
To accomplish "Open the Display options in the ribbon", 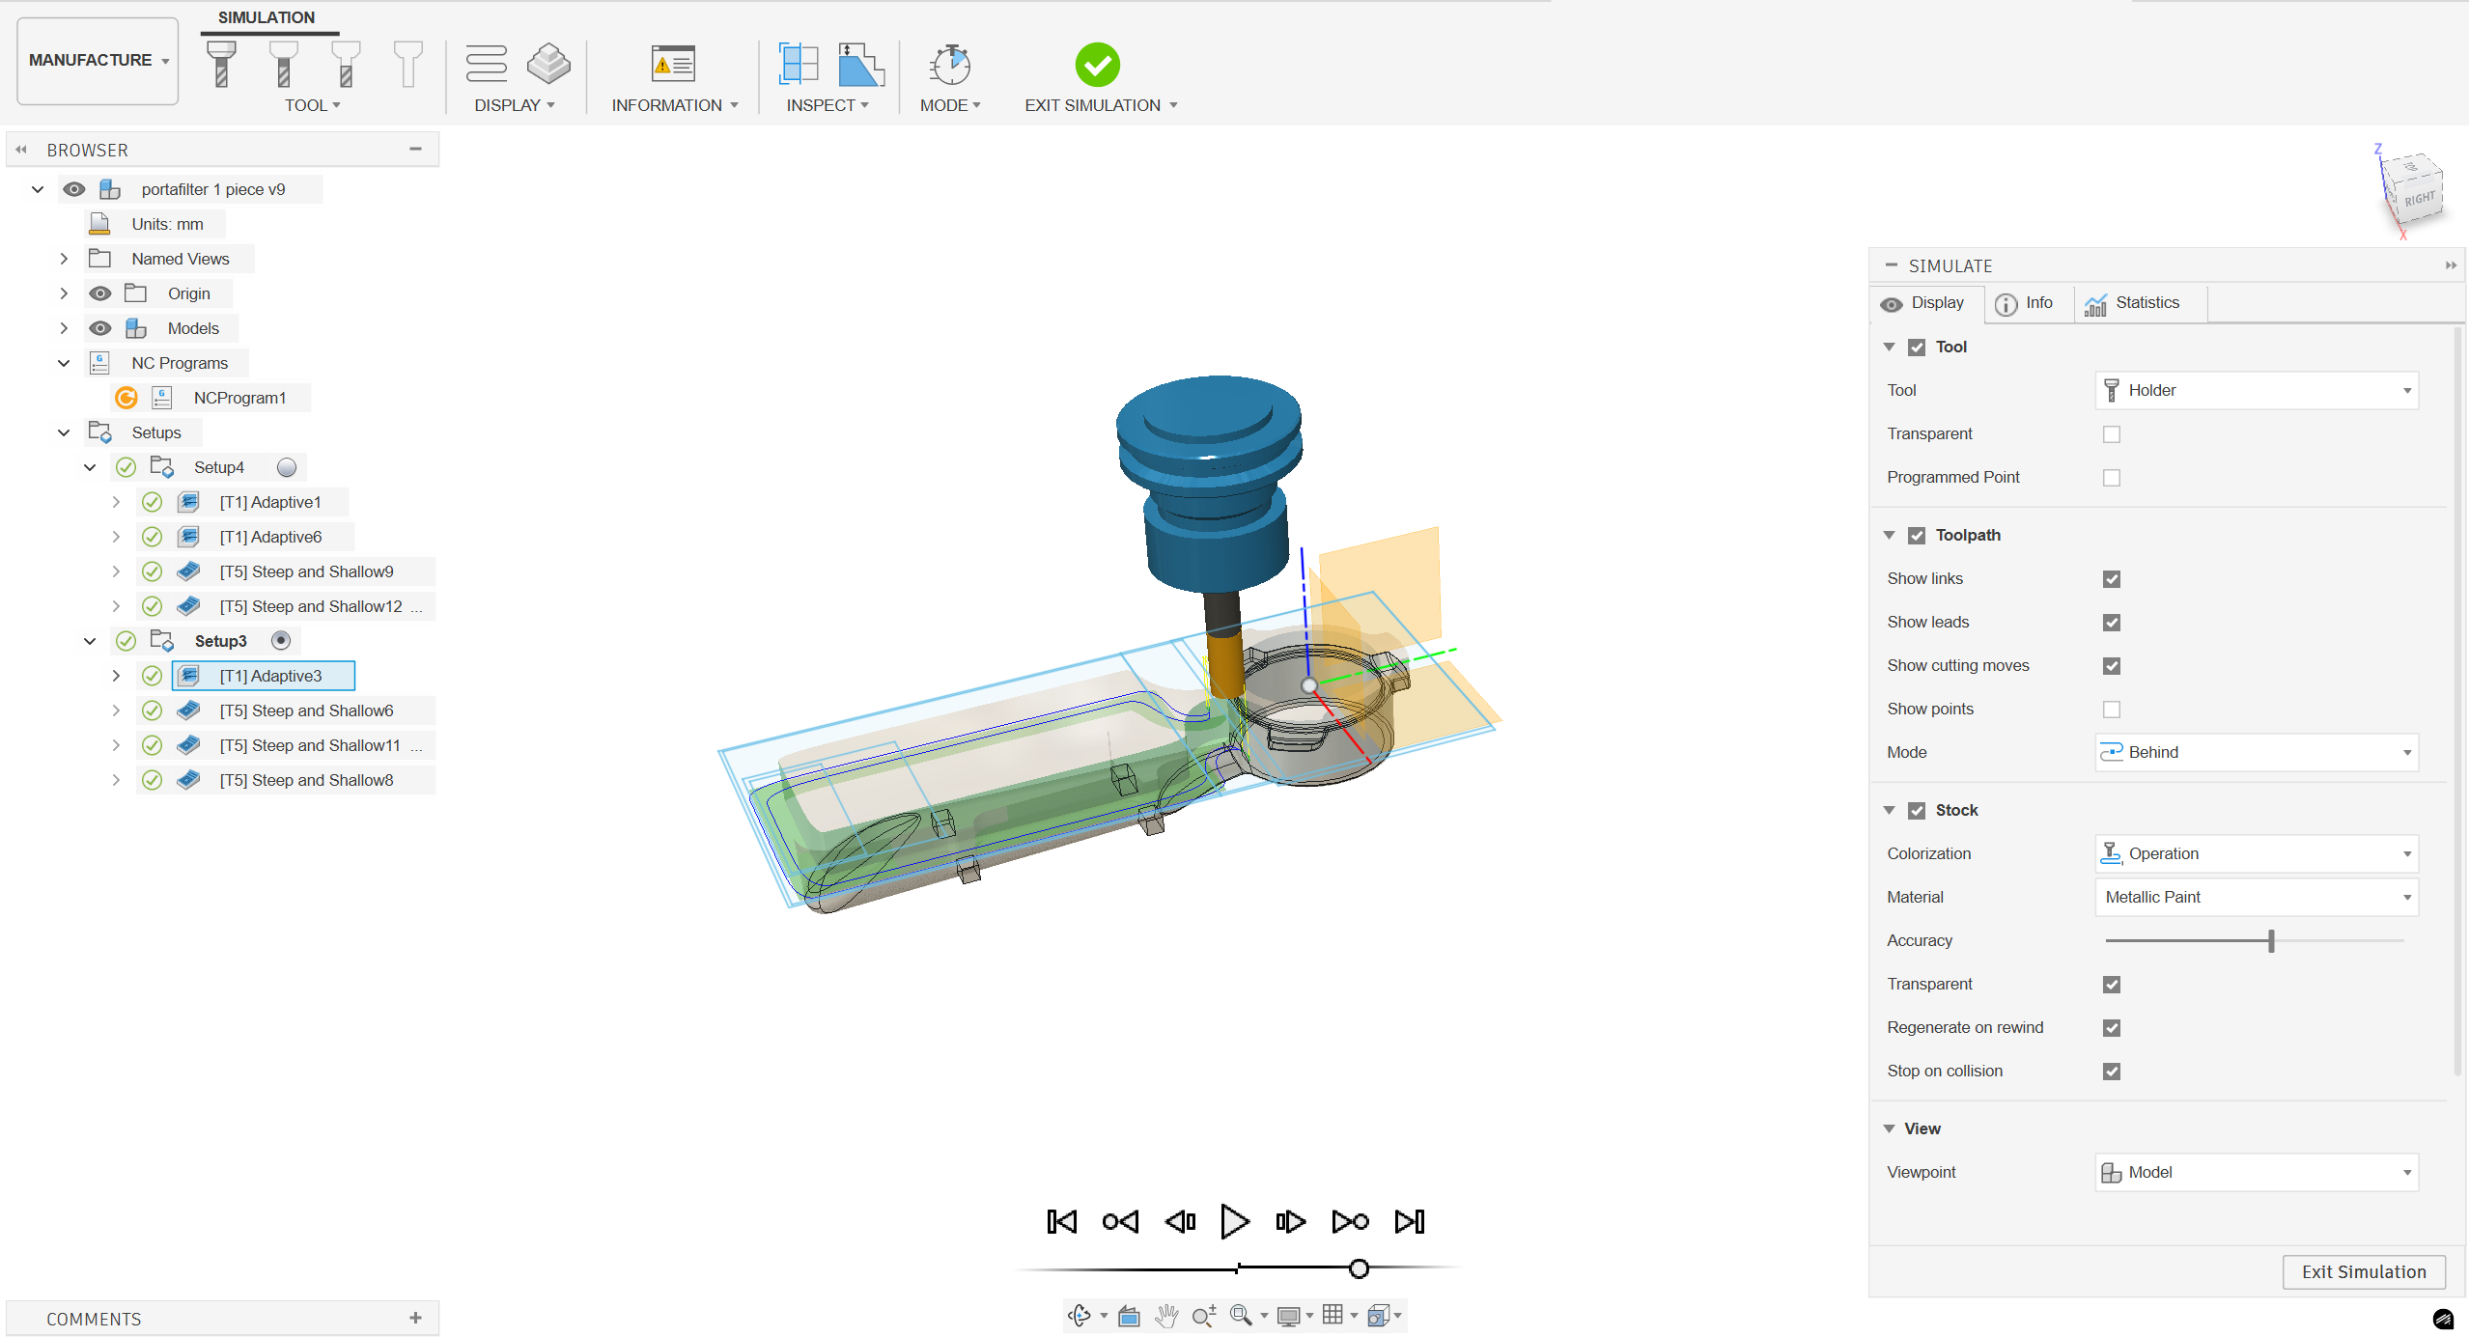I will pos(515,106).
